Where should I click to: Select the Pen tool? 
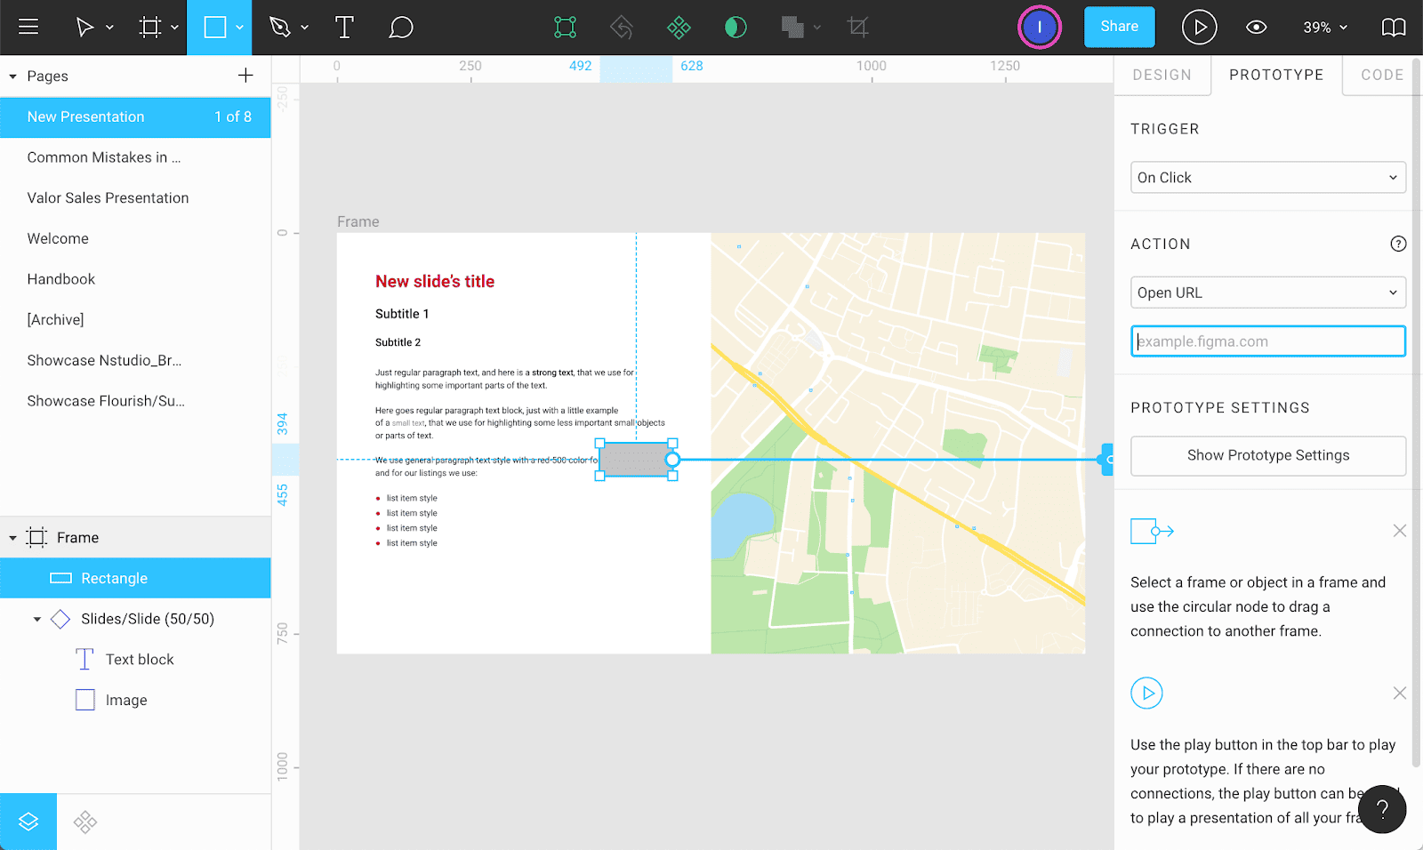pos(280,27)
